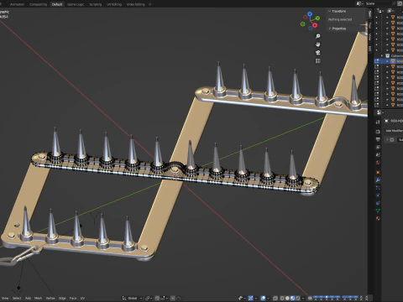This screenshot has width=403, height=302.
Task: Open the Modifiers wrench tab icon
Action: coord(378,180)
